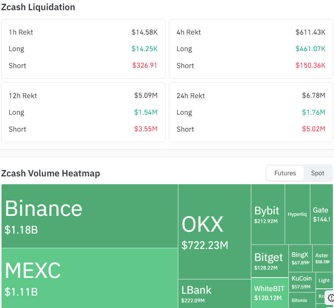This screenshot has height=308, width=334.
Task: Select the Binance $1.18B heatmap tile
Action: coord(90,216)
